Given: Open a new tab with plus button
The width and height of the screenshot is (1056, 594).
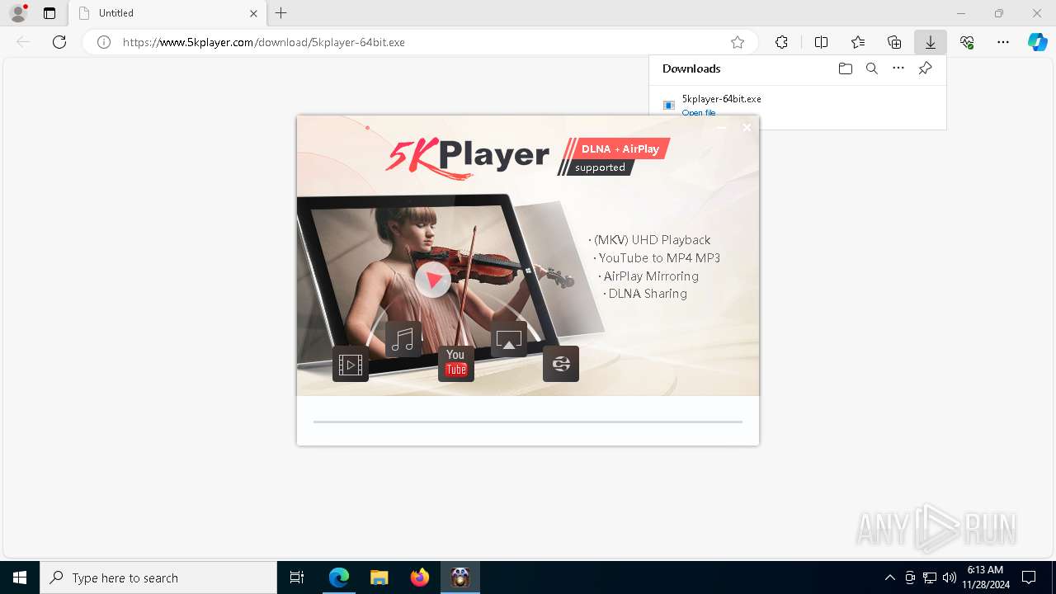Looking at the screenshot, I should click(x=281, y=13).
